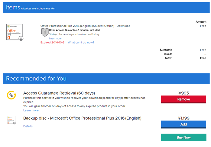
Task: Click 'Basic Access Guarantee (1 month) - Included' text
Action: 74,30
